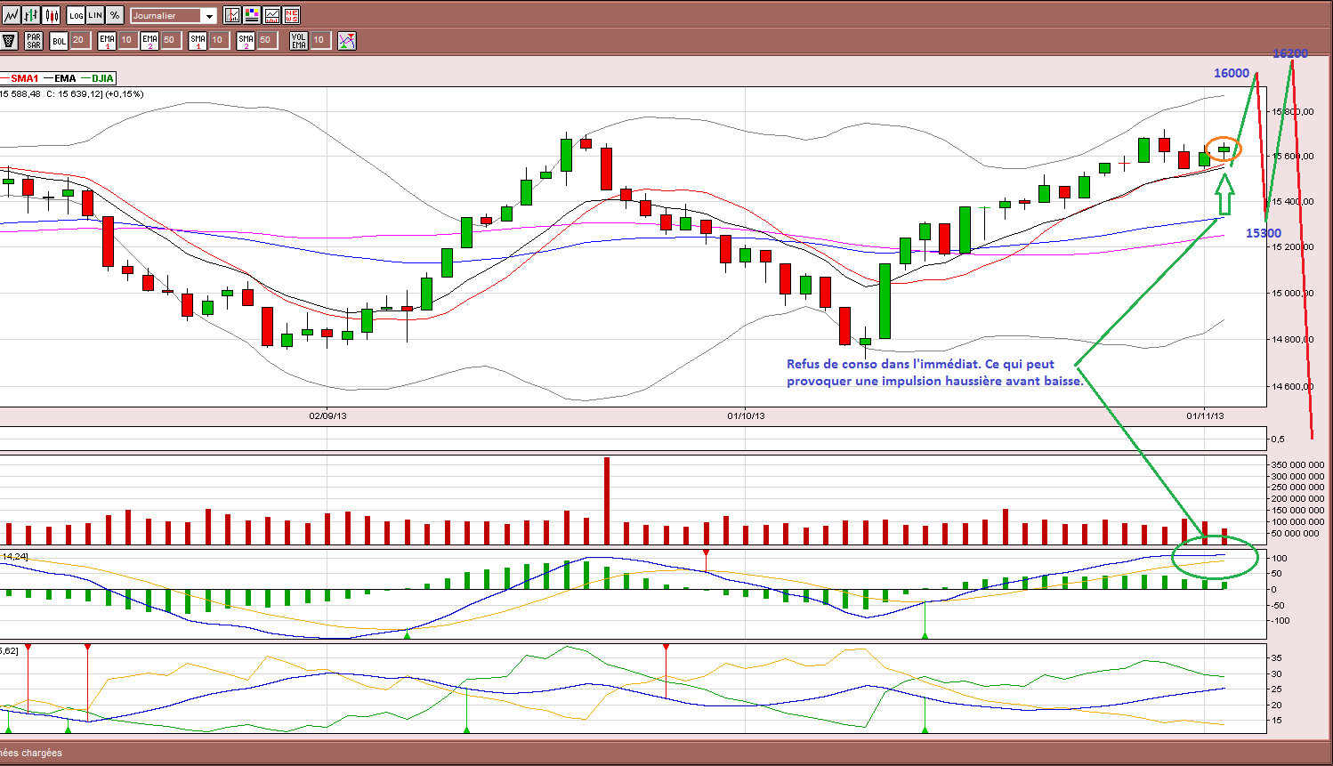This screenshot has width=1333, height=766.
Task: Edit the EMA 1 period field
Action: click(128, 40)
